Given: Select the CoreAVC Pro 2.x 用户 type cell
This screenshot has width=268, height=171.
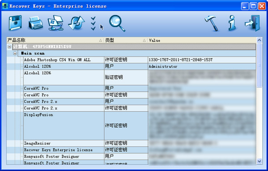Looking at the screenshot, I should (126, 102).
